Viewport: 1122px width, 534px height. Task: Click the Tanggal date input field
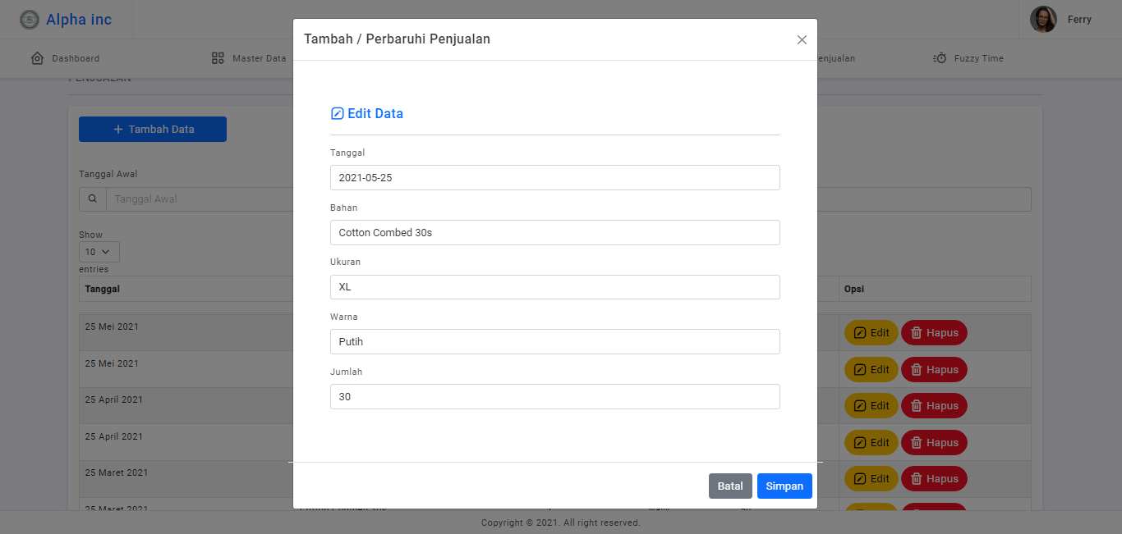click(554, 178)
